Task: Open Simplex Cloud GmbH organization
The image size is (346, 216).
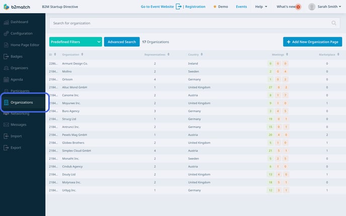Action: click(x=76, y=151)
